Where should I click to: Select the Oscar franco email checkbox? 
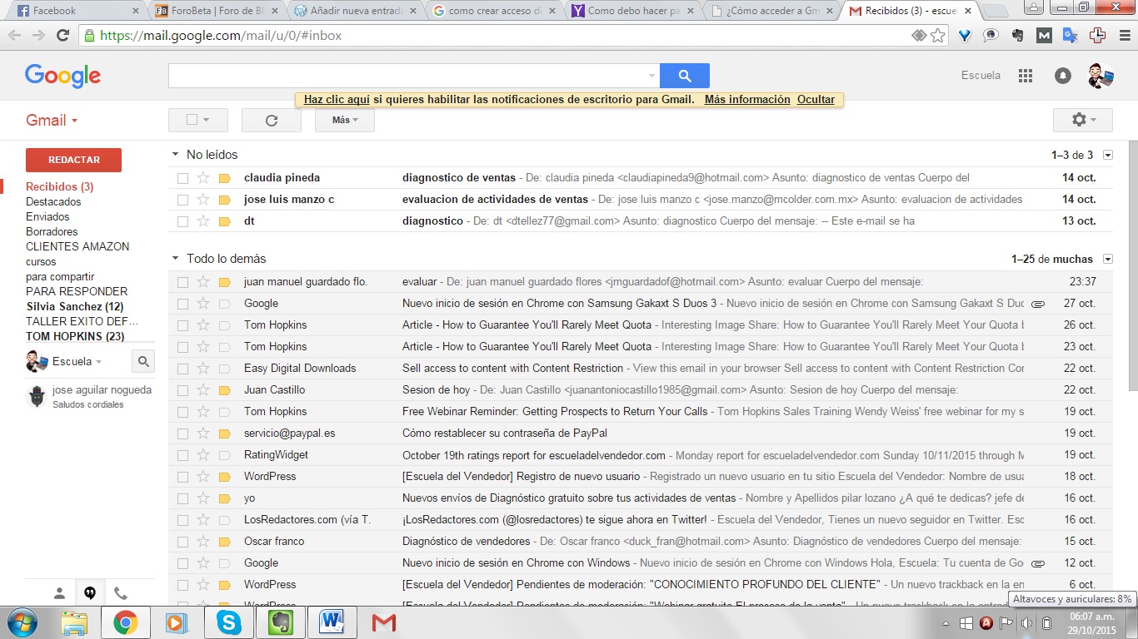pos(182,541)
